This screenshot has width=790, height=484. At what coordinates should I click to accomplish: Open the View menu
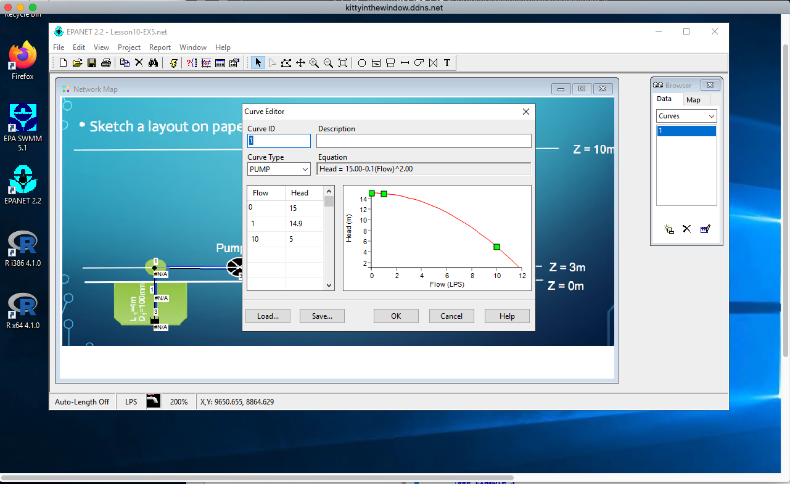tap(101, 47)
